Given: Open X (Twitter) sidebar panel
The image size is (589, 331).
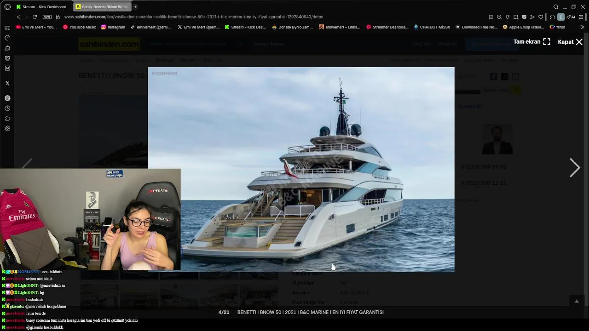Looking at the screenshot, I should click(7, 83).
